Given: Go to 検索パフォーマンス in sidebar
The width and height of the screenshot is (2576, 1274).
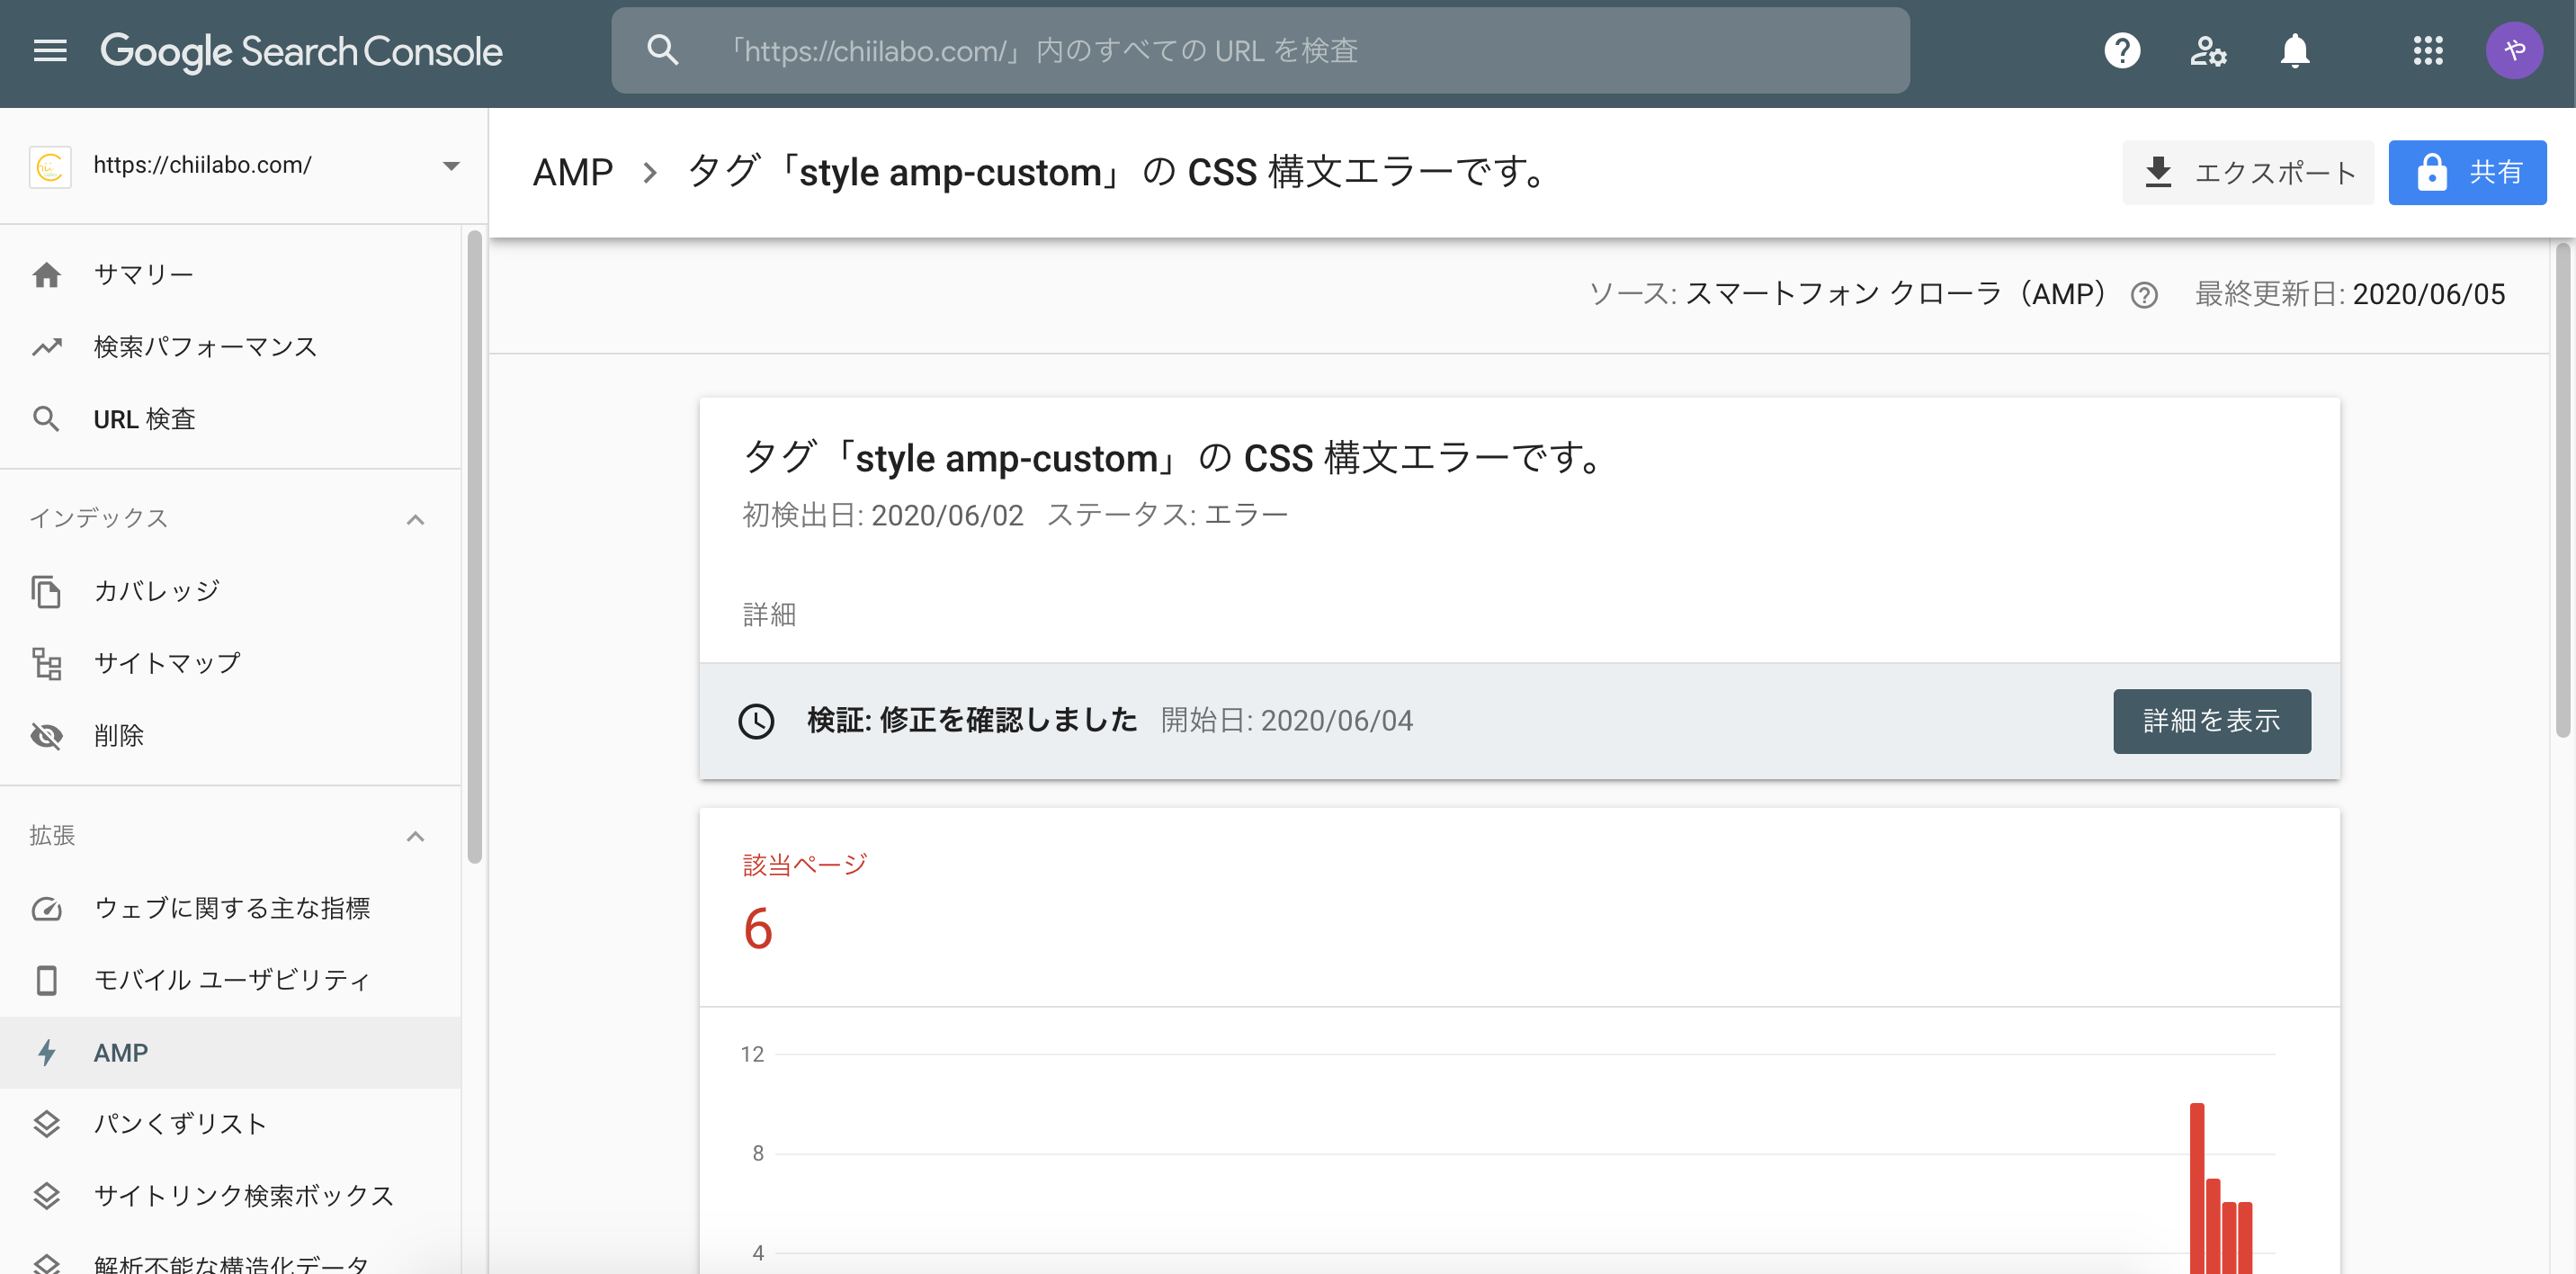Looking at the screenshot, I should (x=204, y=347).
